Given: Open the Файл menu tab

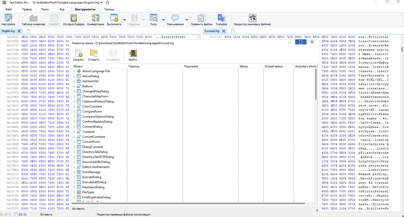Looking at the screenshot, I should click(x=9, y=9).
